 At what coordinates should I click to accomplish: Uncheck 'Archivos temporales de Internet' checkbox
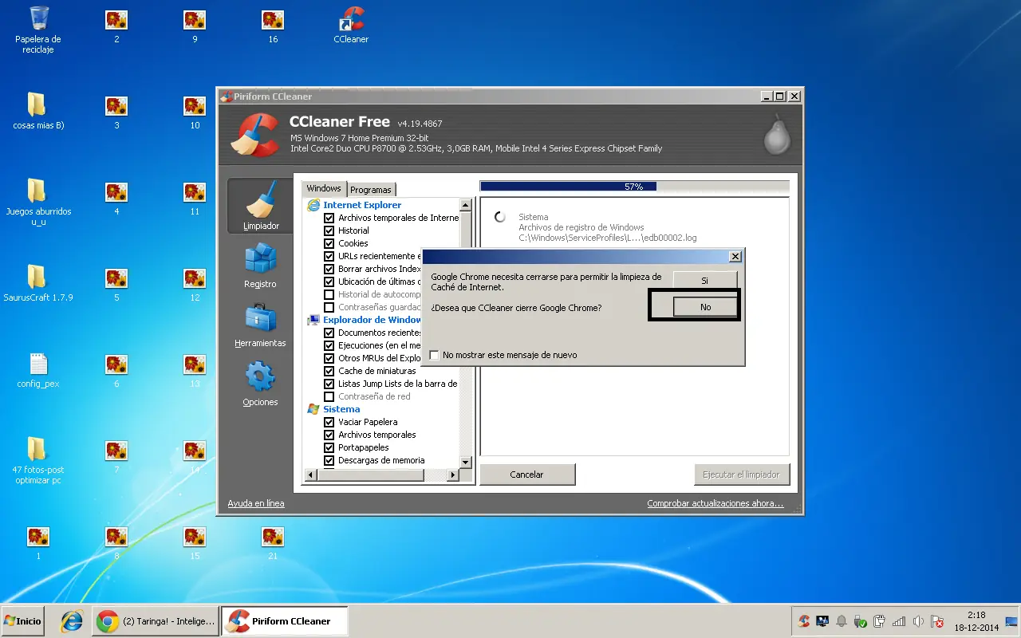[329, 218]
